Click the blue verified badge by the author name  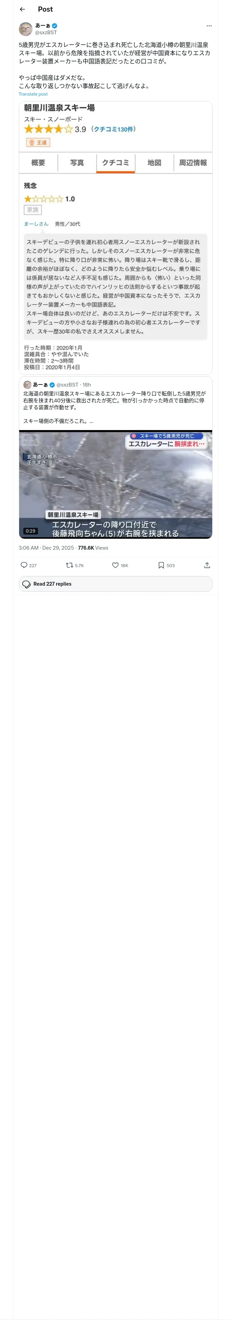tap(55, 26)
